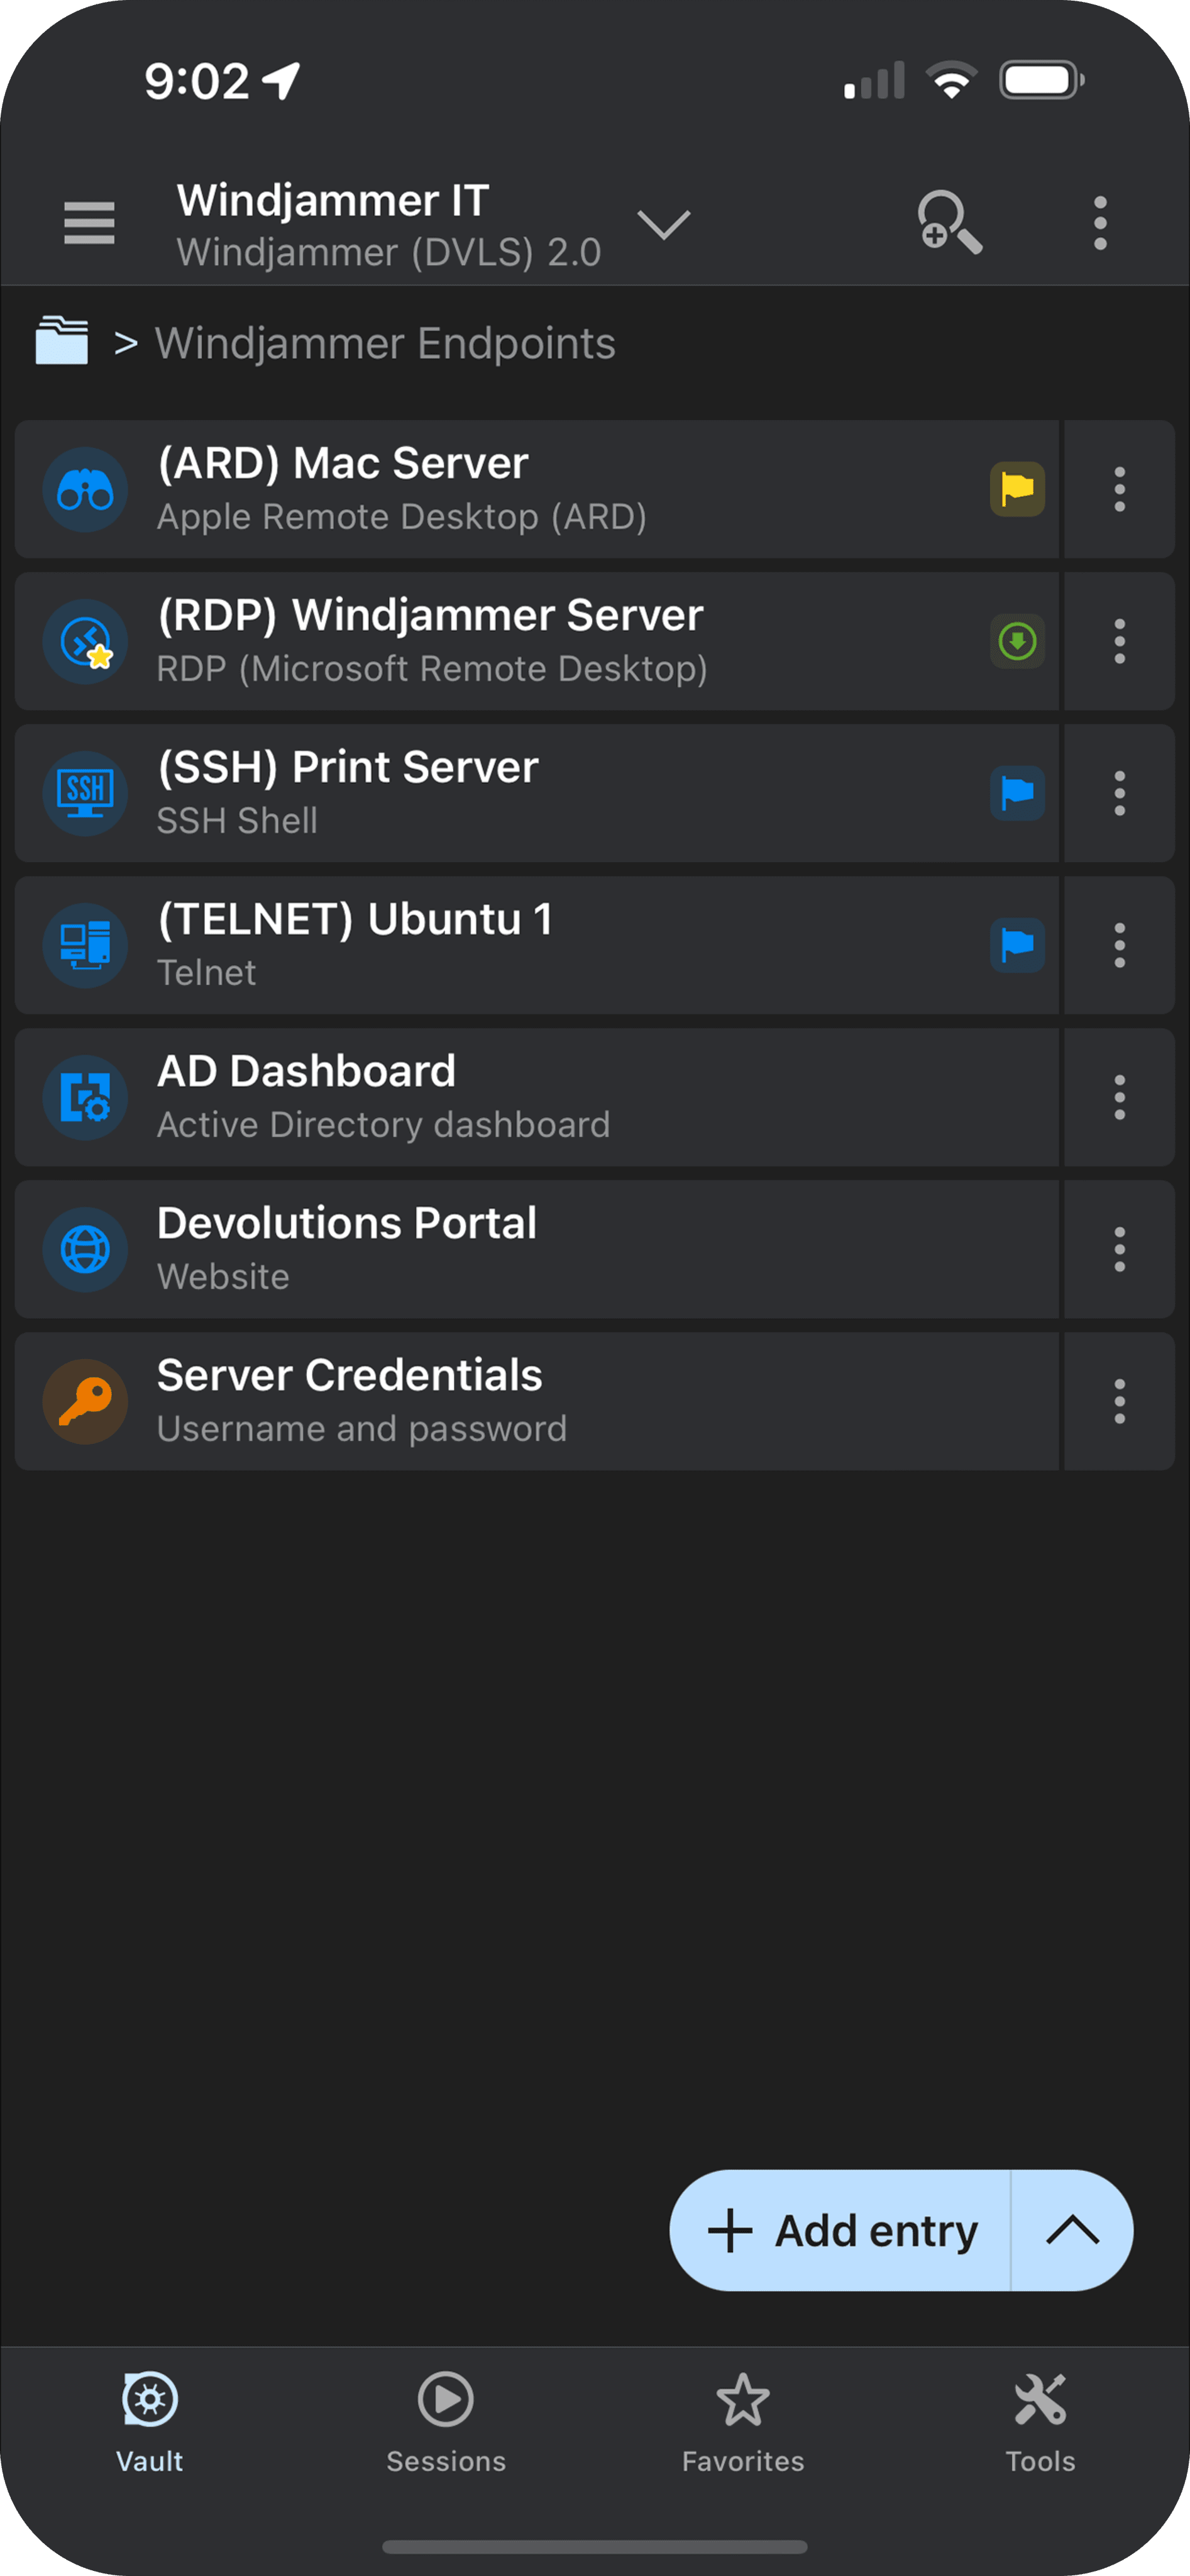Go to Windjammer Endpoints breadcrumb
The image size is (1190, 2576).
[385, 343]
